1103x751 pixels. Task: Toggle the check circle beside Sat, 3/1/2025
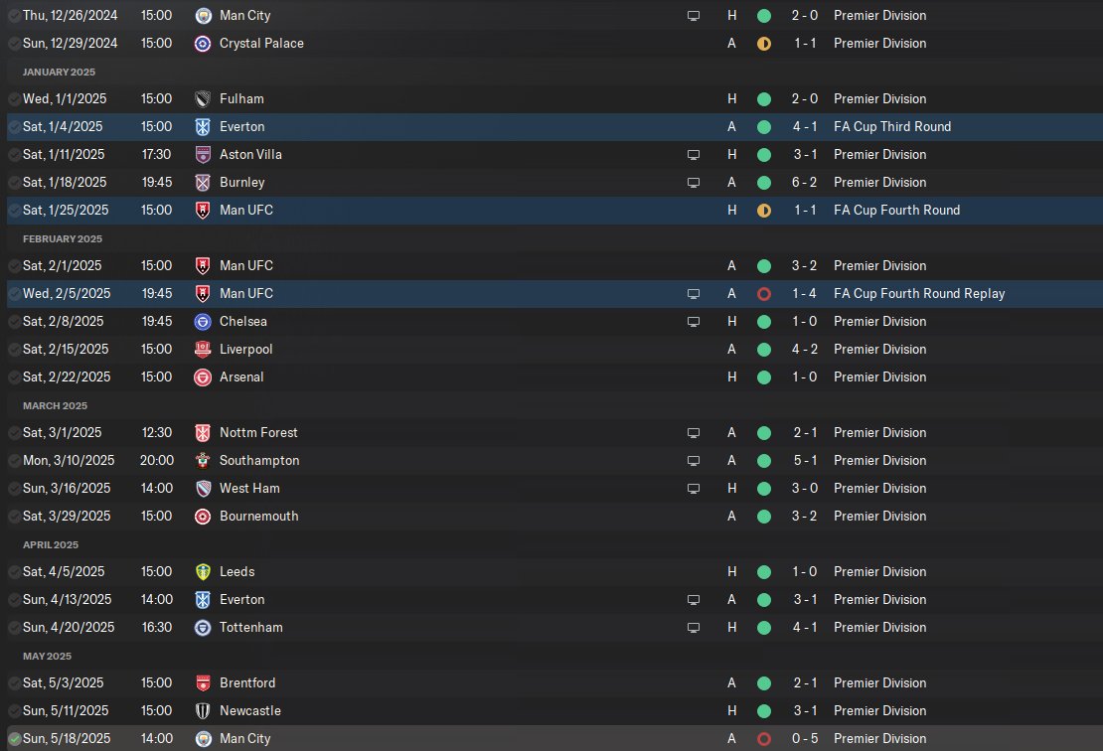(14, 433)
